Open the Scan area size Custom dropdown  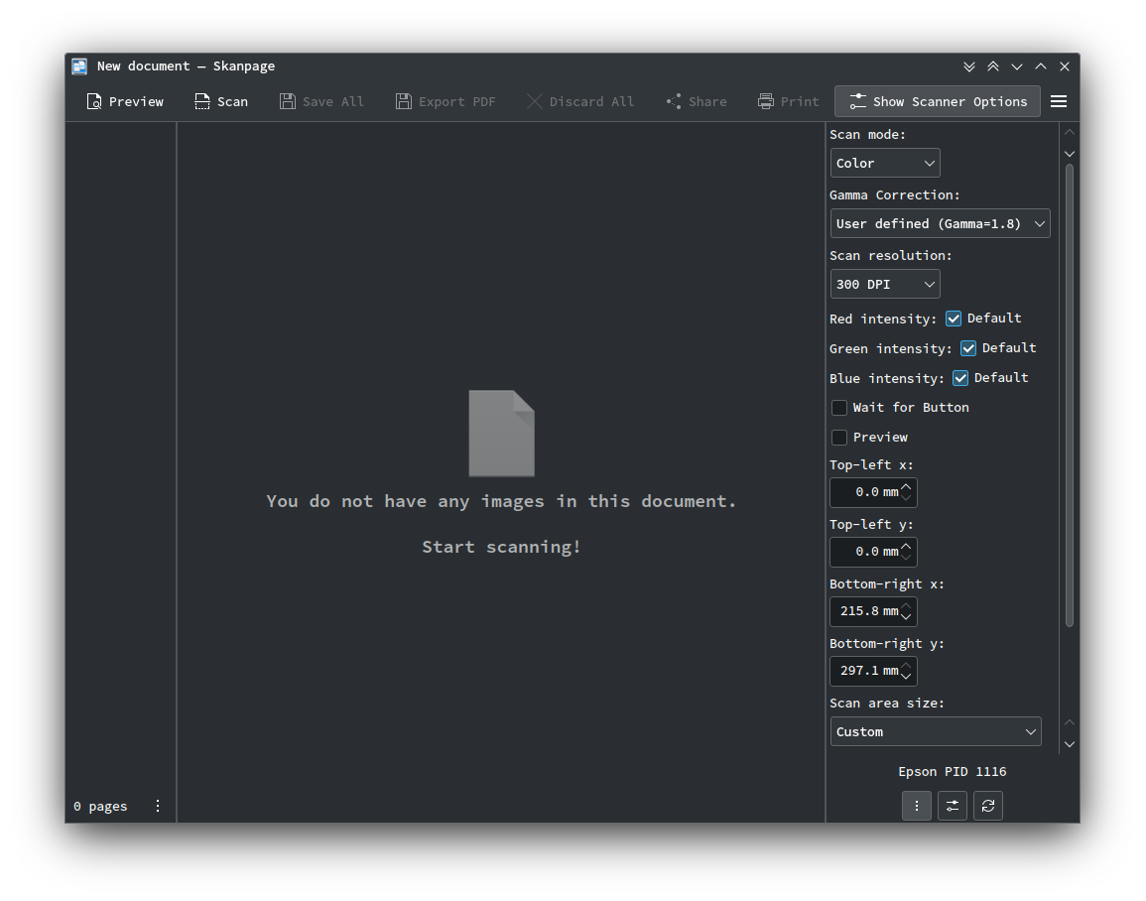[936, 731]
